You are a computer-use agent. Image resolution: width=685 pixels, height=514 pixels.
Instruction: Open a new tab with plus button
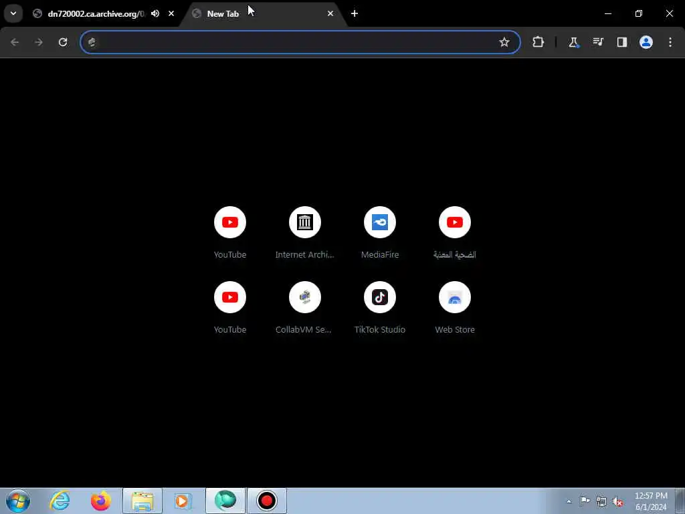tap(355, 13)
